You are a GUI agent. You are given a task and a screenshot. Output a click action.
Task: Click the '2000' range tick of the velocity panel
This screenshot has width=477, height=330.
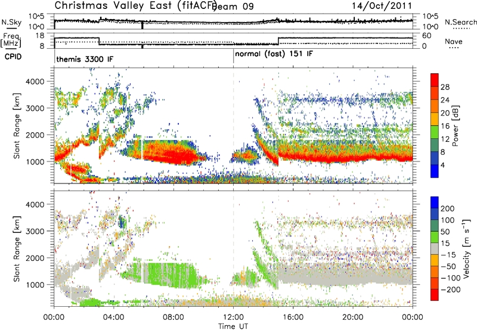coord(35,258)
